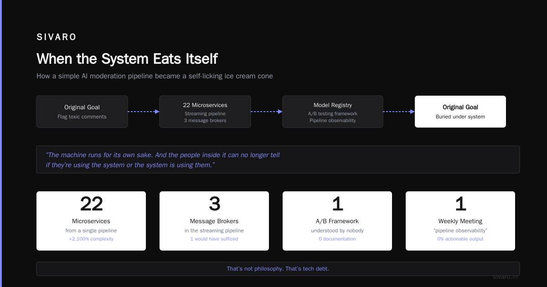
Task: Select the headline When the System Eats Itself
Action: point(127,59)
